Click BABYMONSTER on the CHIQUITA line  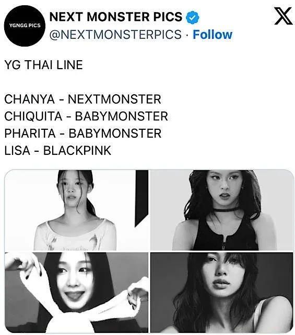[122, 116]
